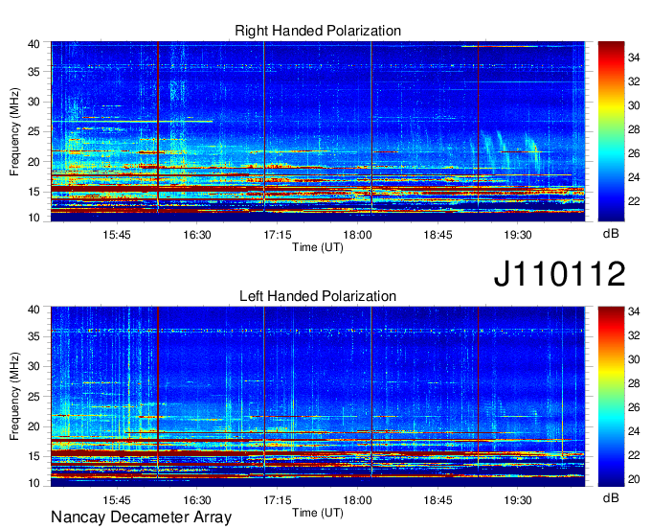Click "Time (UT)" label under right-handed plot
The height and width of the screenshot is (529, 651).
click(318, 247)
